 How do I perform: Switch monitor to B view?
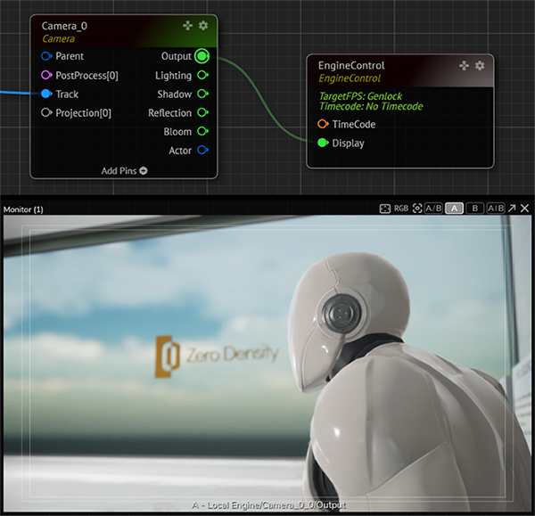[475, 209]
